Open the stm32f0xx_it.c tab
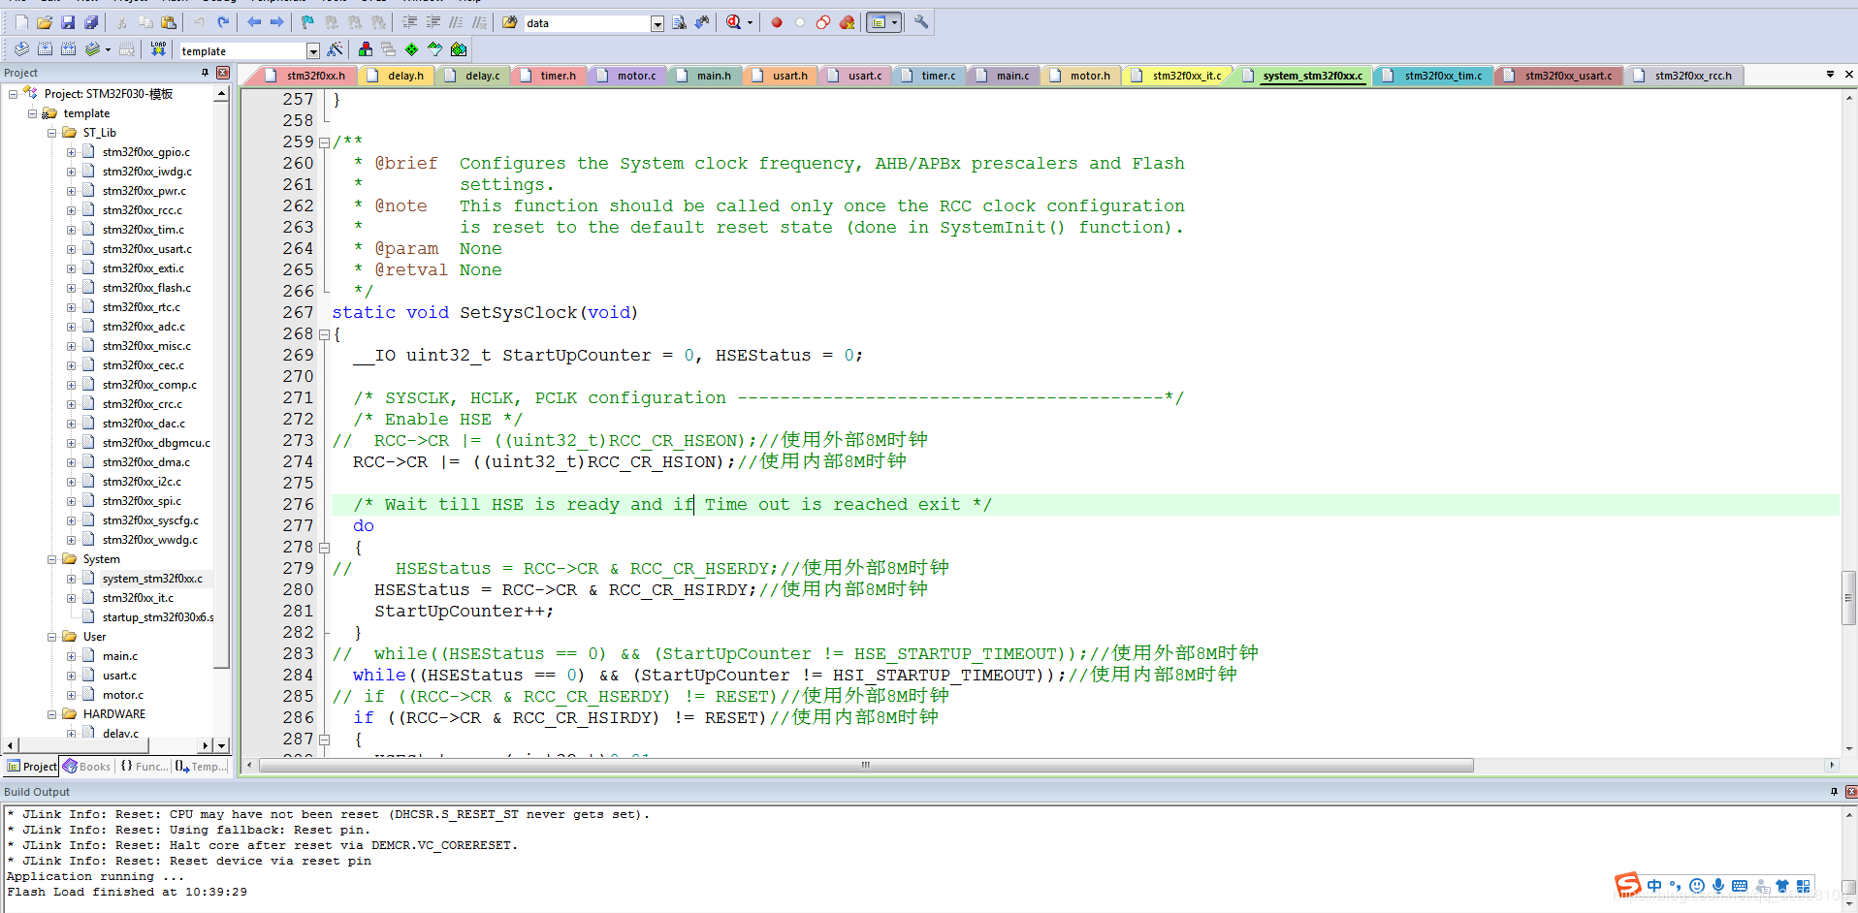1858x913 pixels. (x=1177, y=76)
